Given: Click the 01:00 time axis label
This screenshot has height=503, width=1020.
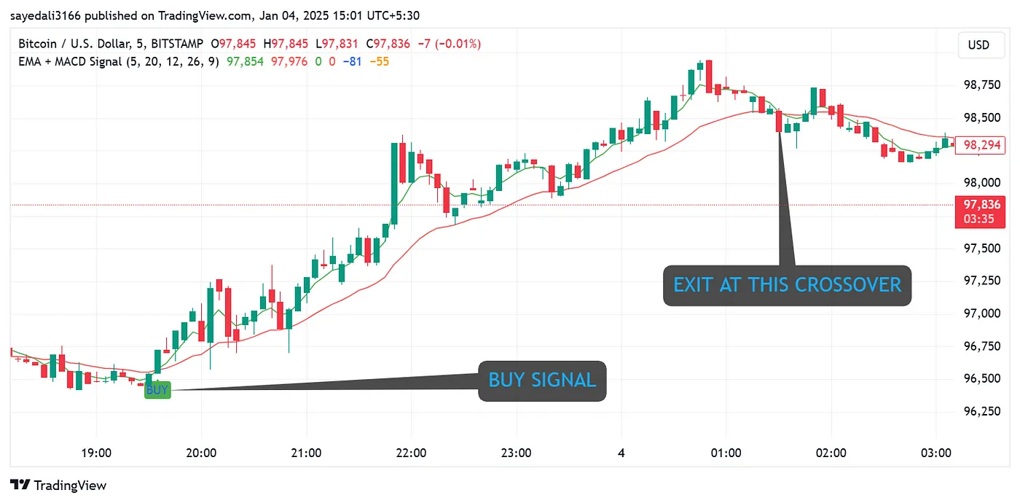Looking at the screenshot, I should tap(726, 453).
